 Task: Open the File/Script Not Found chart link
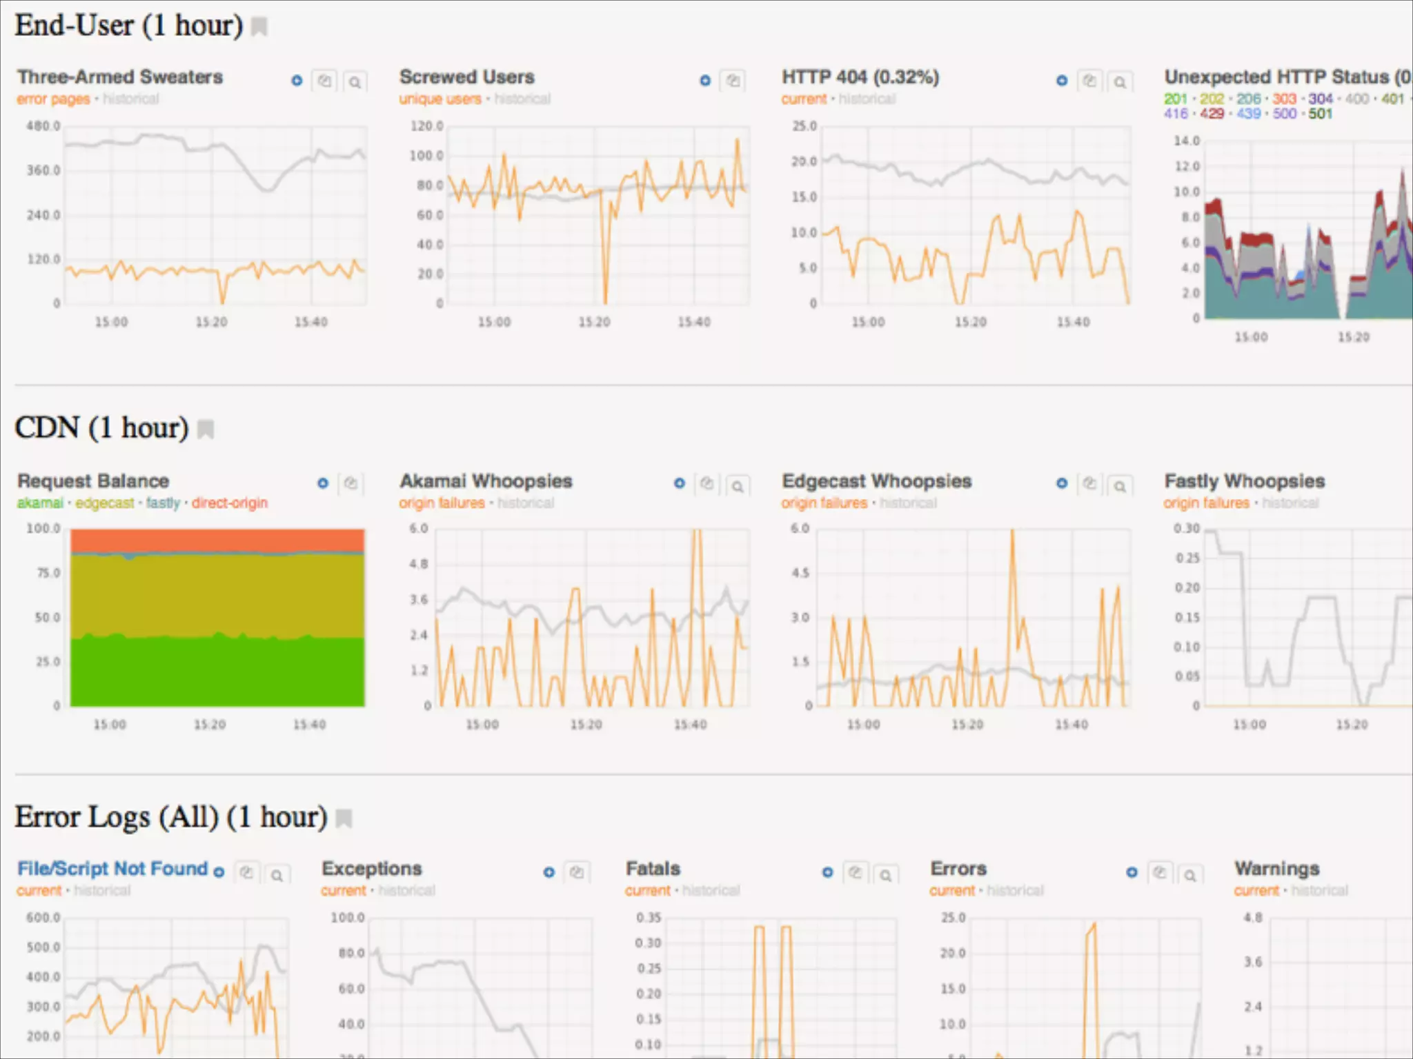pos(112,869)
